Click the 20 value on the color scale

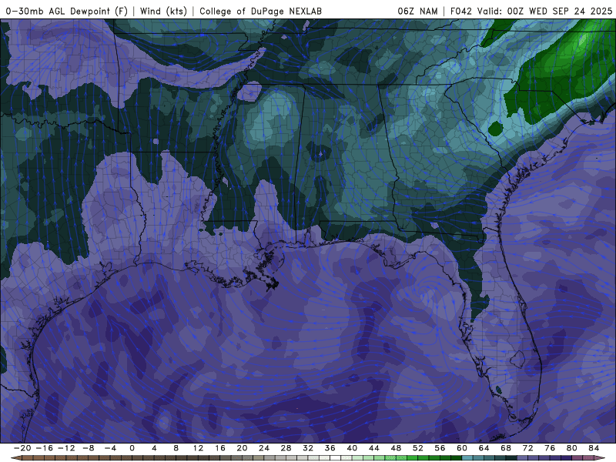pos(242,448)
